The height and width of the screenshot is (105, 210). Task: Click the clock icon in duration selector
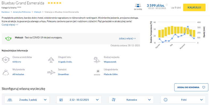166,100
